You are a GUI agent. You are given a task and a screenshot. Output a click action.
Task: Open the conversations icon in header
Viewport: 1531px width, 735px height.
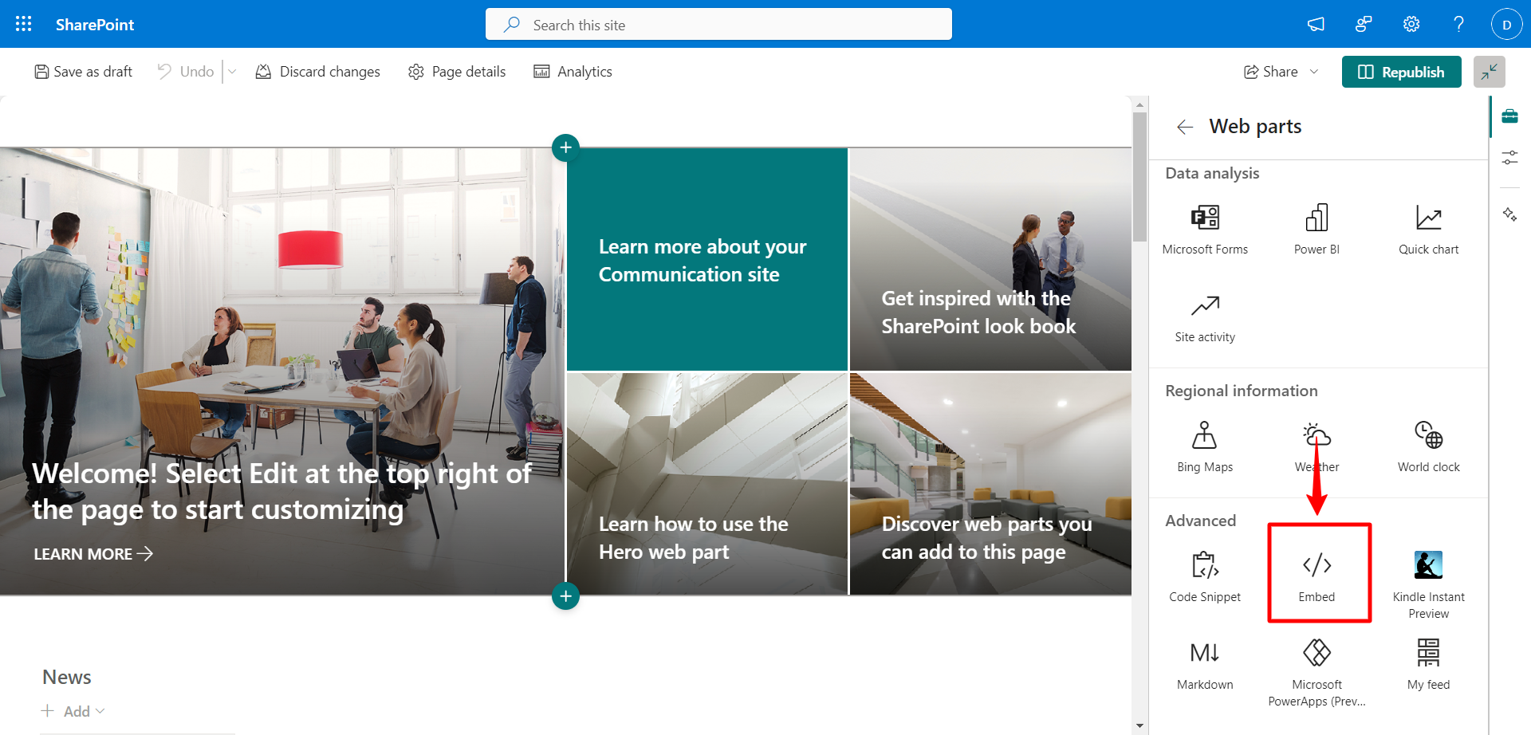tap(1364, 24)
